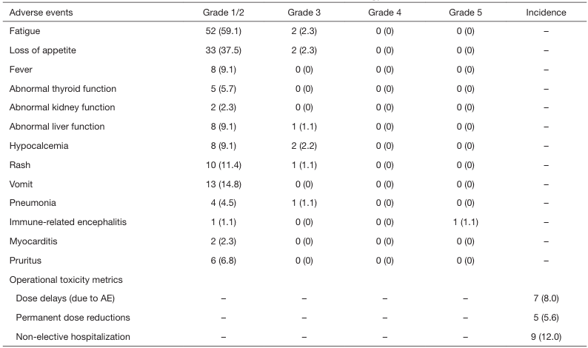588x348 pixels.
Task: Click the Adverse events column header
Action: 41,13
